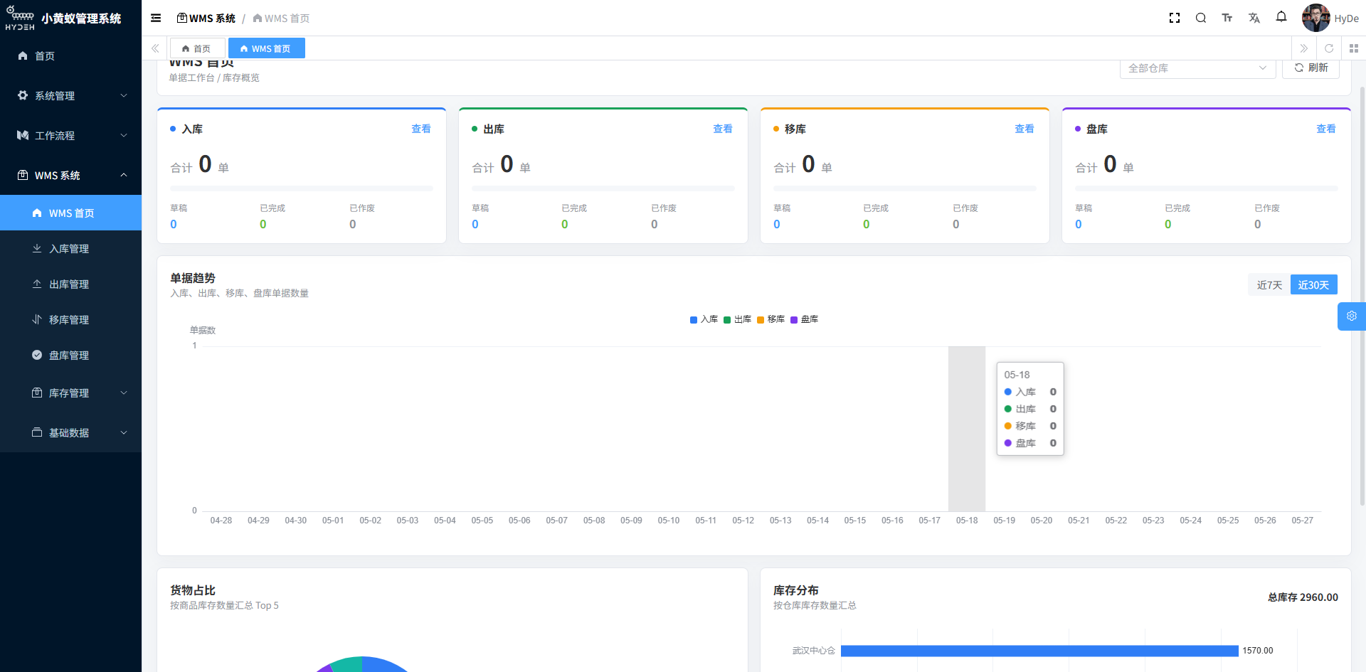1366x672 pixels.
Task: Click the 工作流程 sidebar icon
Action: pyautogui.click(x=23, y=135)
